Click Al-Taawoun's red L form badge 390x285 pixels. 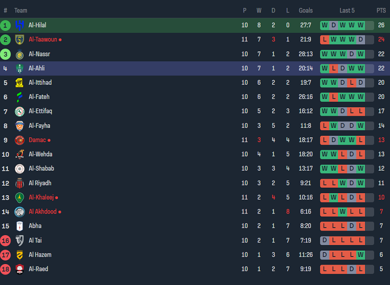(324, 39)
